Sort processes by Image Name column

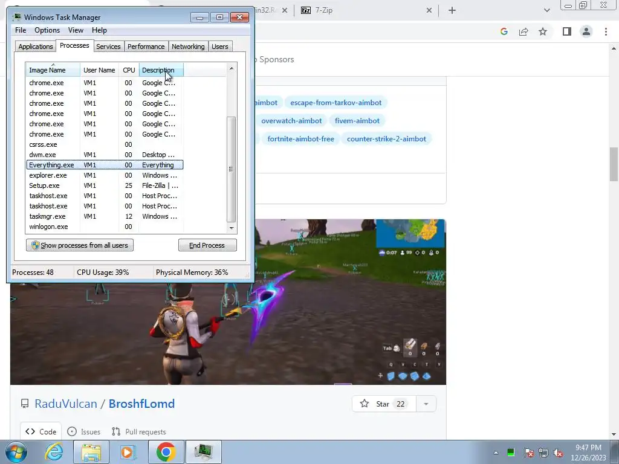pos(53,70)
